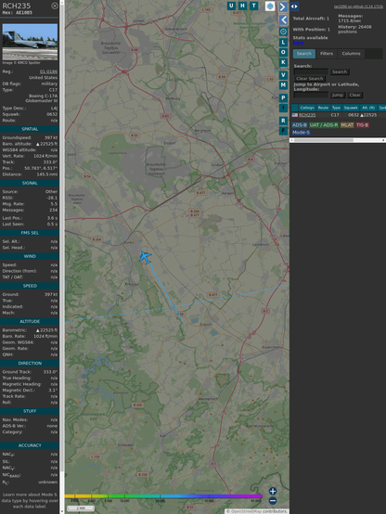Zoom in with plus icon

coord(273,491)
